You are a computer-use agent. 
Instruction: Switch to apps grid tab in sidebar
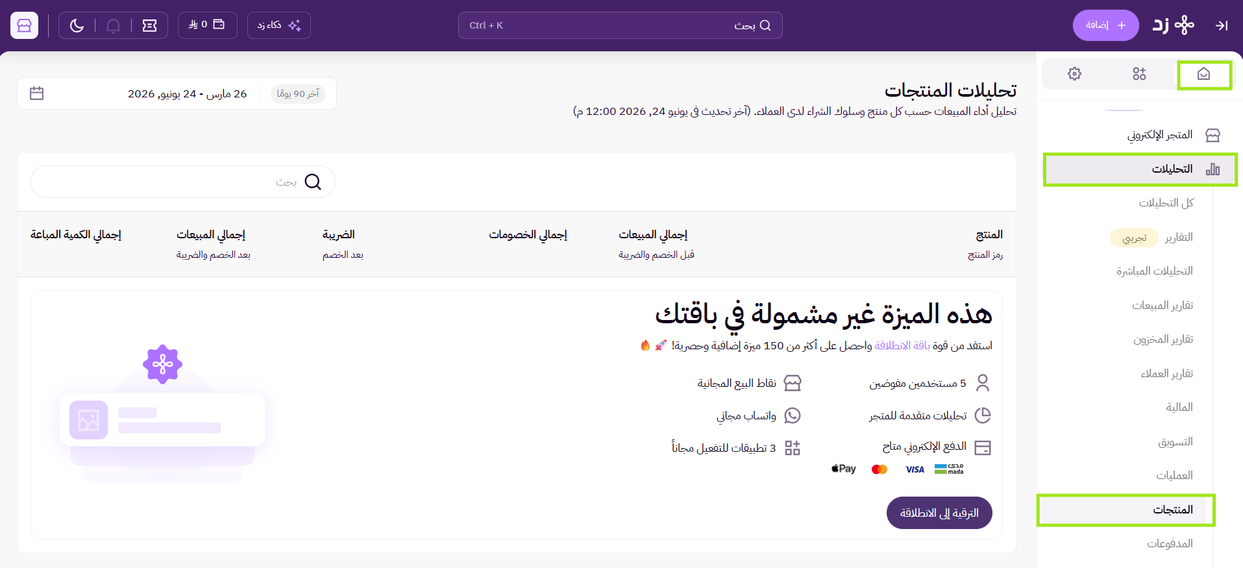point(1139,74)
